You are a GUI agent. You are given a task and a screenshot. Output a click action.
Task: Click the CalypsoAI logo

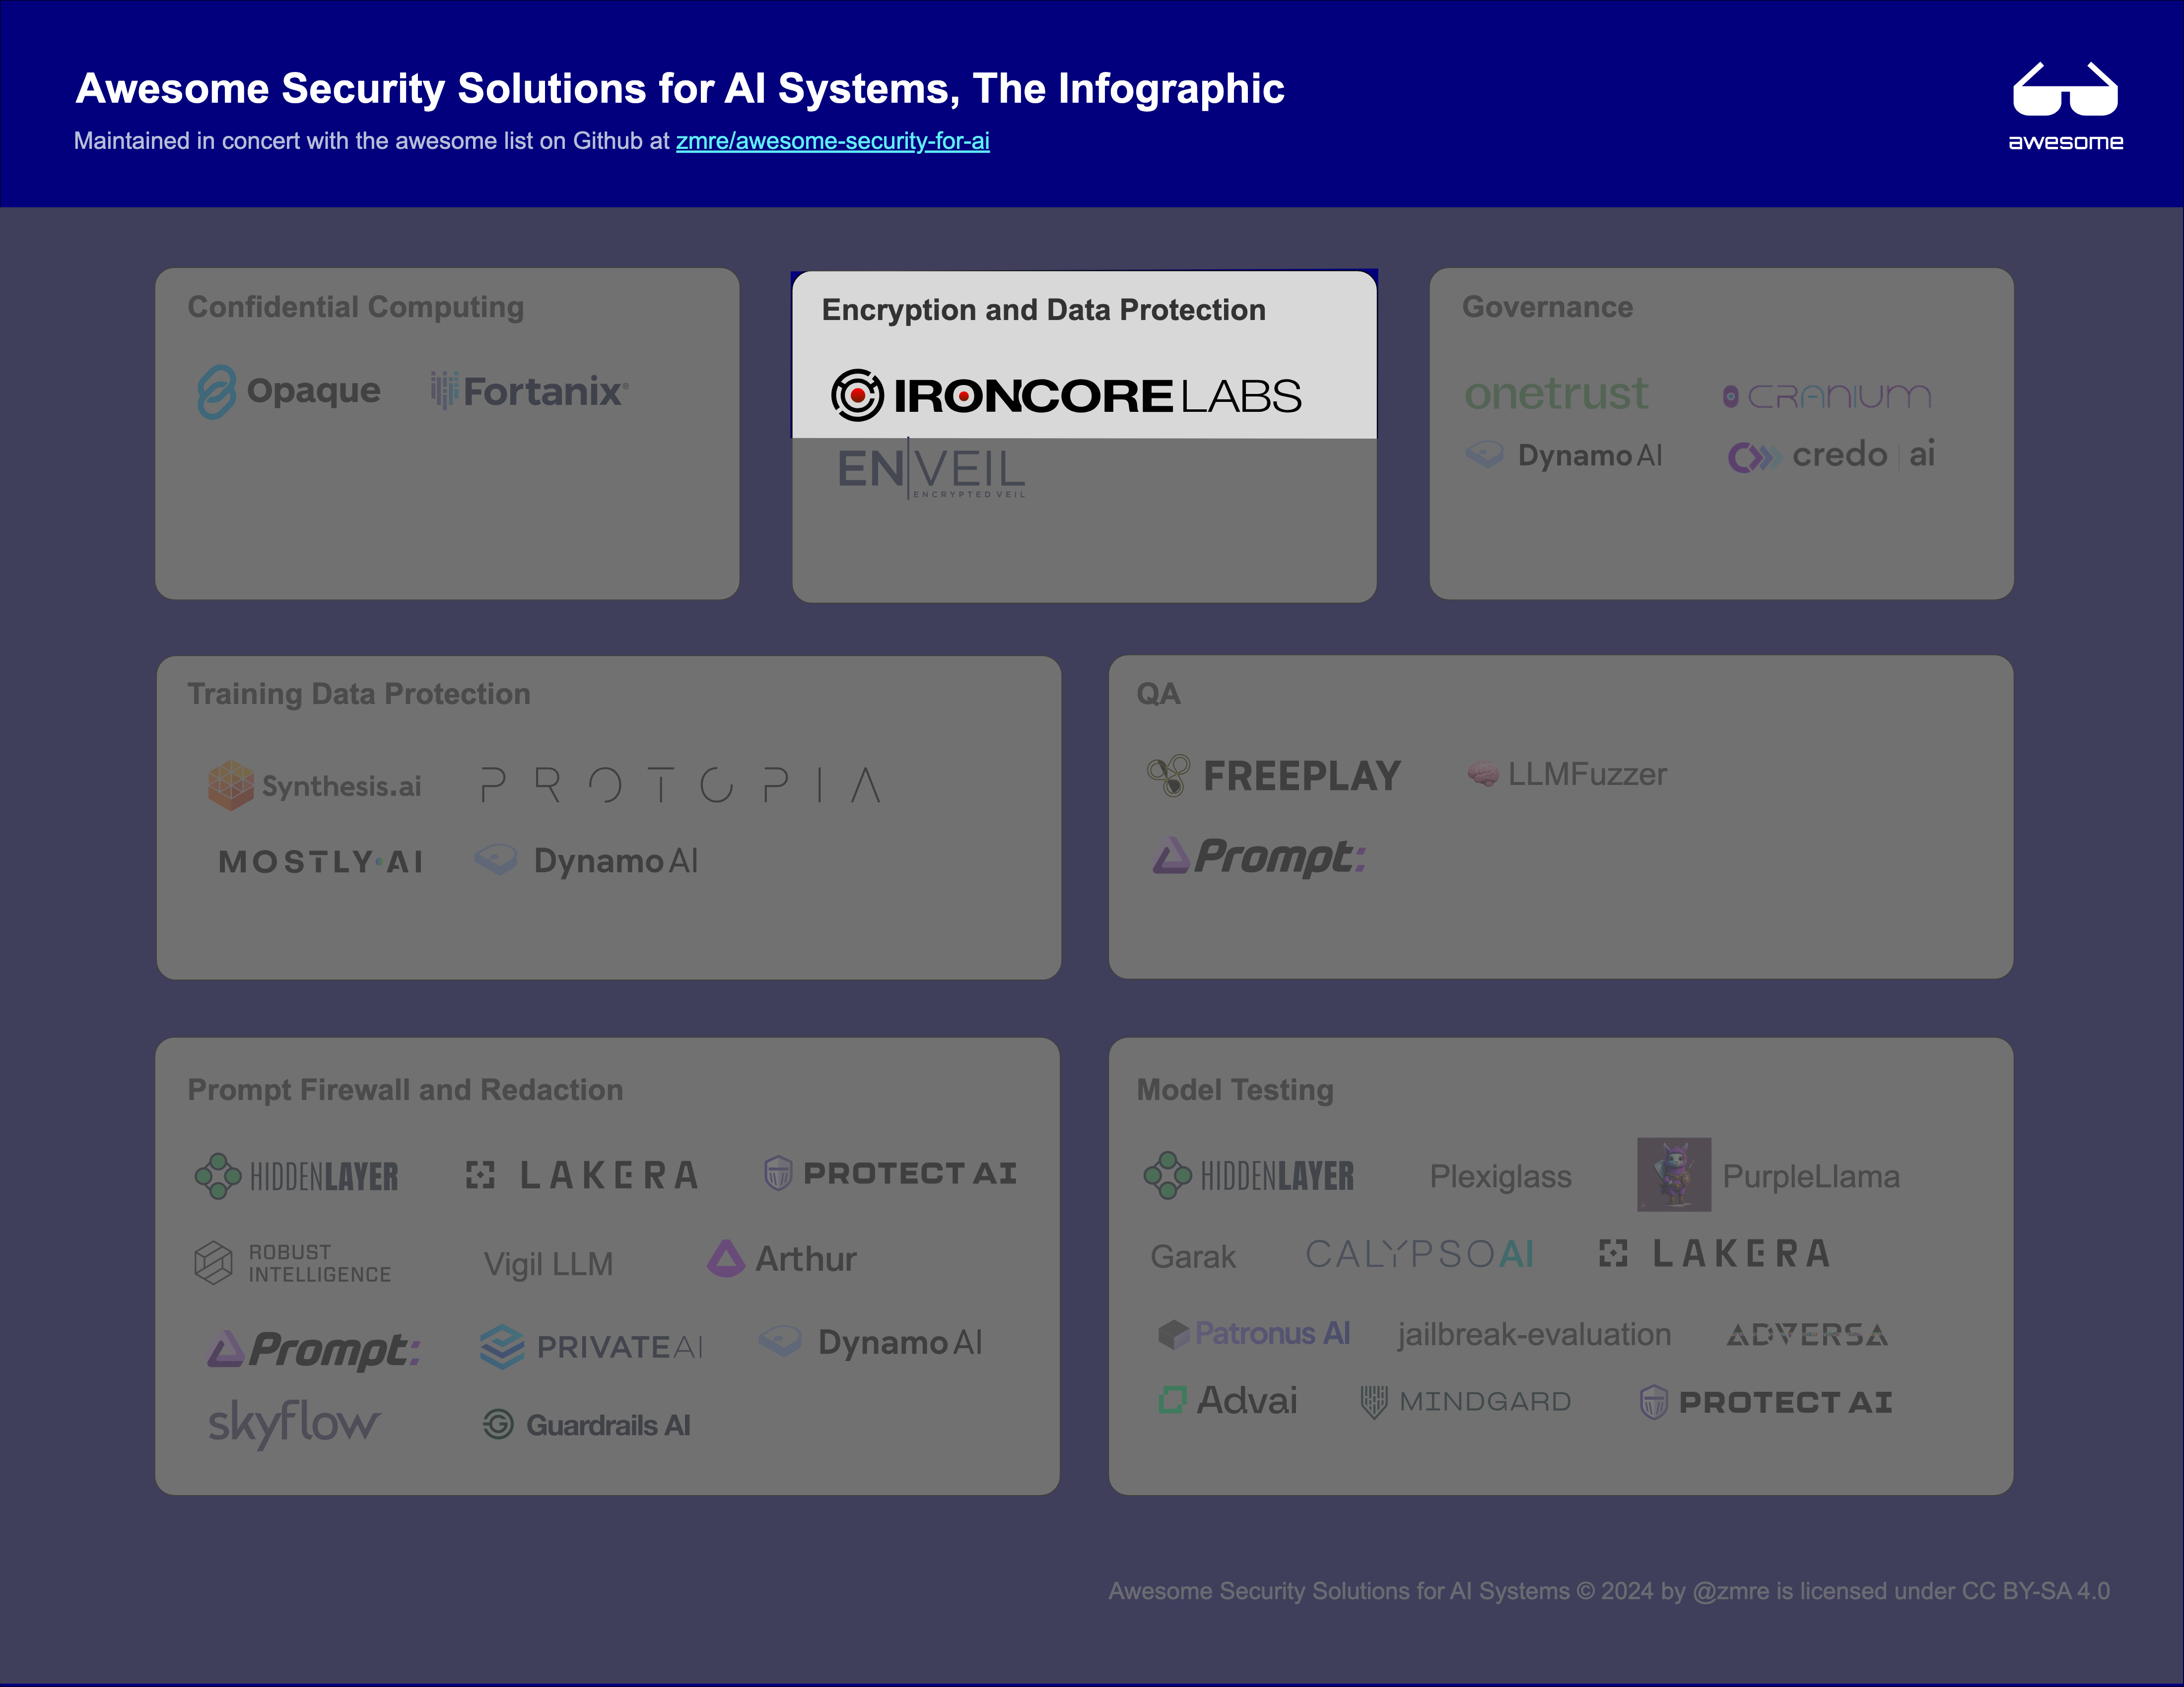point(1419,1253)
